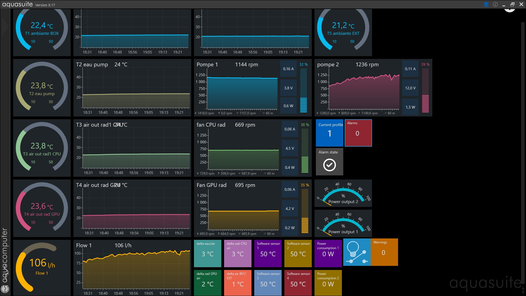Click the T2 eau pump circular gauge
Viewport: 526px width, 296px height.
(x=42, y=88)
